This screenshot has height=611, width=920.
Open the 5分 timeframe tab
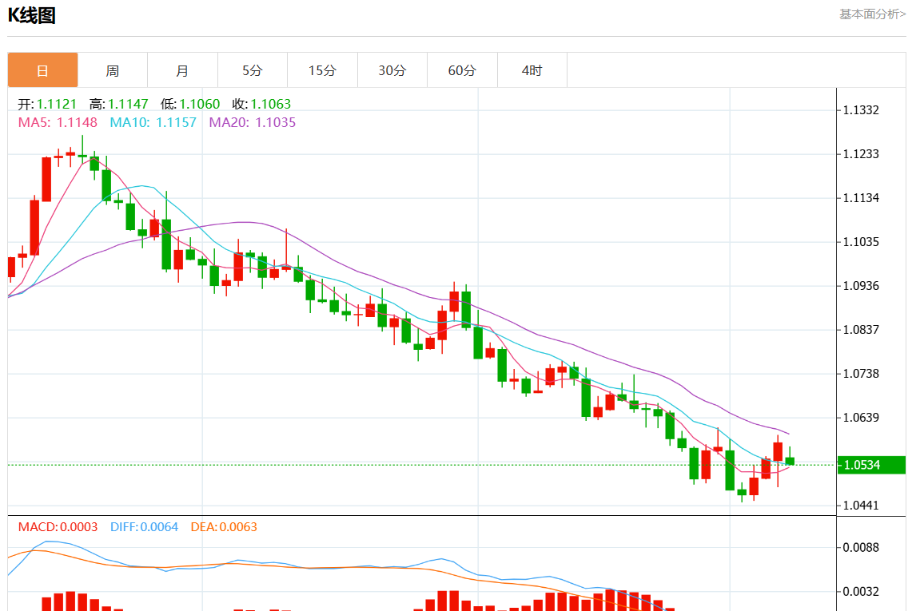click(253, 70)
